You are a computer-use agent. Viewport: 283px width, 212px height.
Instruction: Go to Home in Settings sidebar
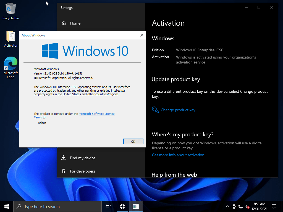pos(75,23)
